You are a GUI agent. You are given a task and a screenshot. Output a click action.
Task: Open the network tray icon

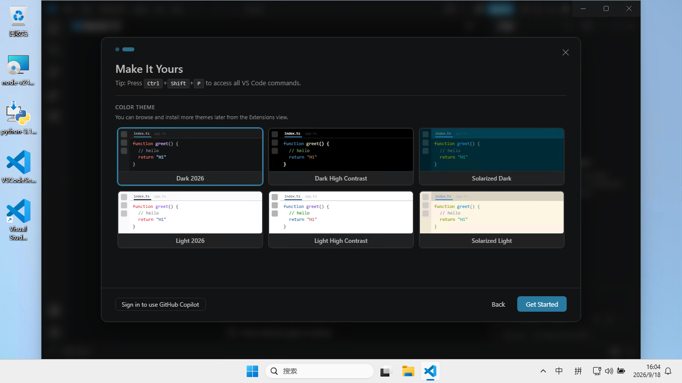tap(597, 371)
